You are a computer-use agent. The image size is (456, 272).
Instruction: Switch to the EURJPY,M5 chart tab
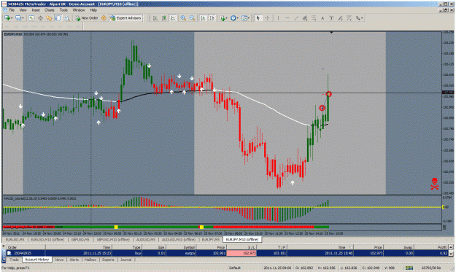click(x=211, y=239)
